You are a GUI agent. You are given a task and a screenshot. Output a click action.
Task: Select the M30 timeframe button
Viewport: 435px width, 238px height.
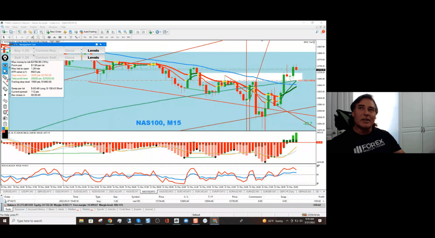(102, 37)
